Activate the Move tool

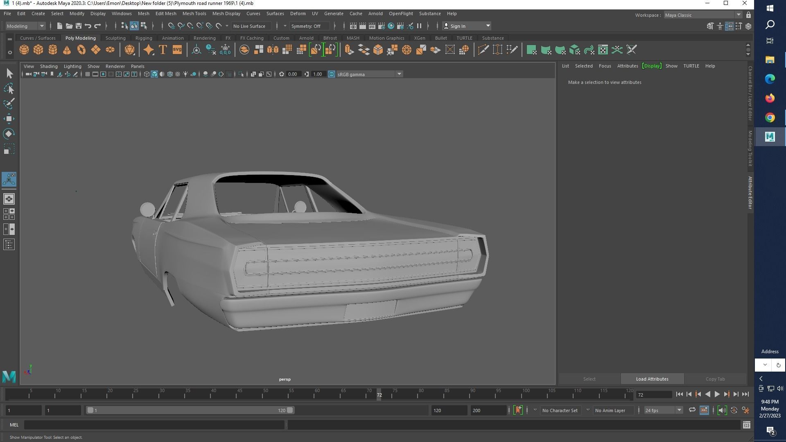tap(9, 119)
